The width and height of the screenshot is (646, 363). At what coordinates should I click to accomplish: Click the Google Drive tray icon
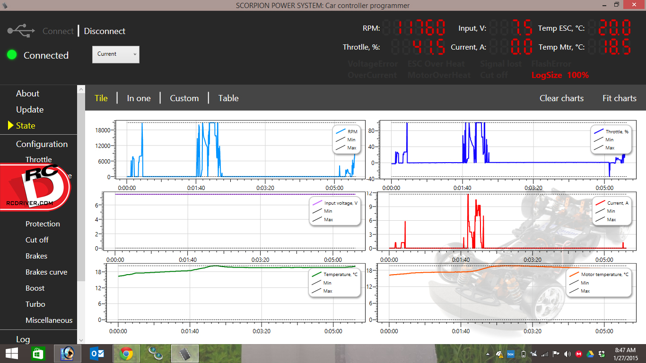590,354
